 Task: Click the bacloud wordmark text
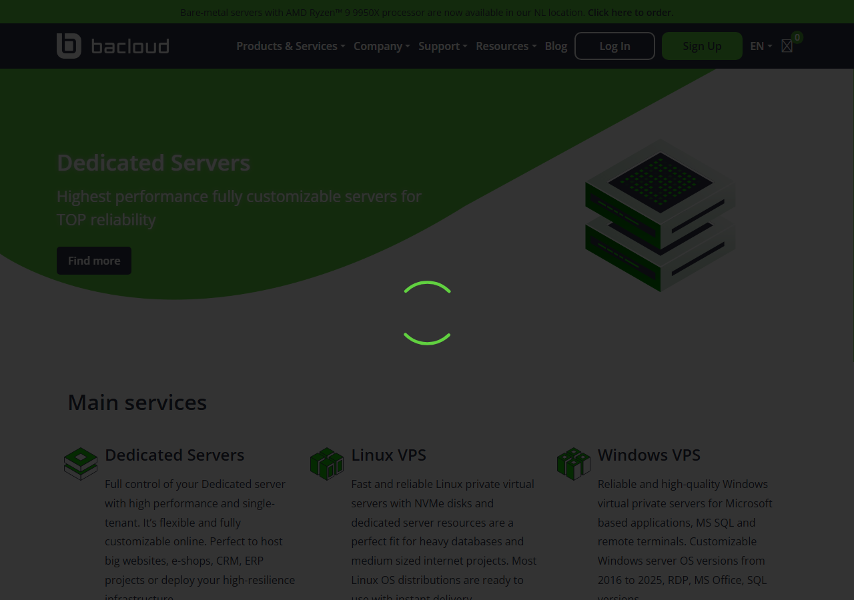[130, 46]
